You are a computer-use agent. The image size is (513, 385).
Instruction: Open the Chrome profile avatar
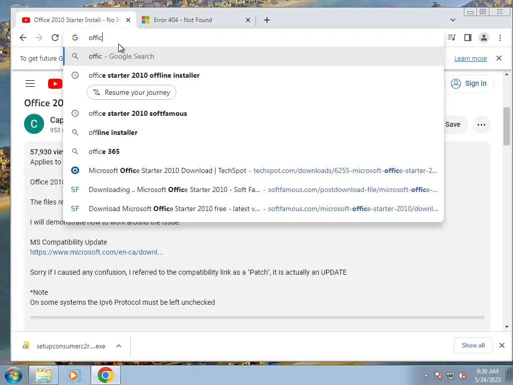(x=484, y=38)
